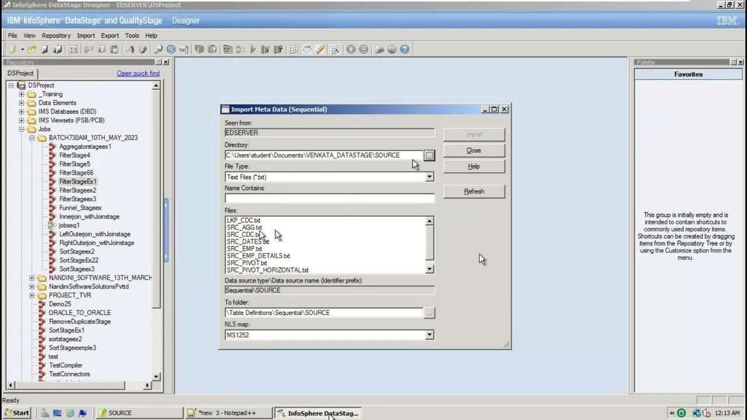Click the Paste toolbar icon
Viewport: 747px width, 420px height.
coord(114,50)
